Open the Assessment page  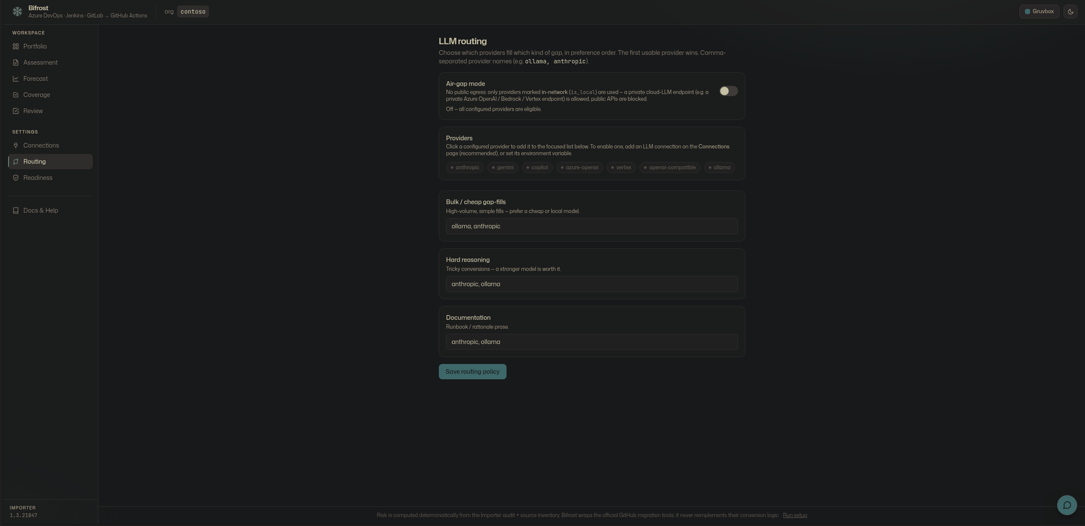(x=50, y=63)
